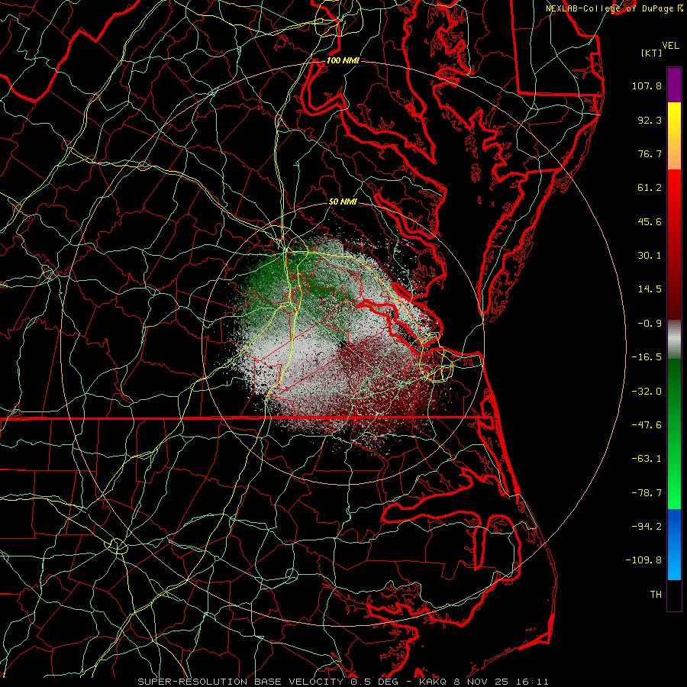Click the 76.7 velocity scale value
This screenshot has height=687, width=687.
point(650,153)
